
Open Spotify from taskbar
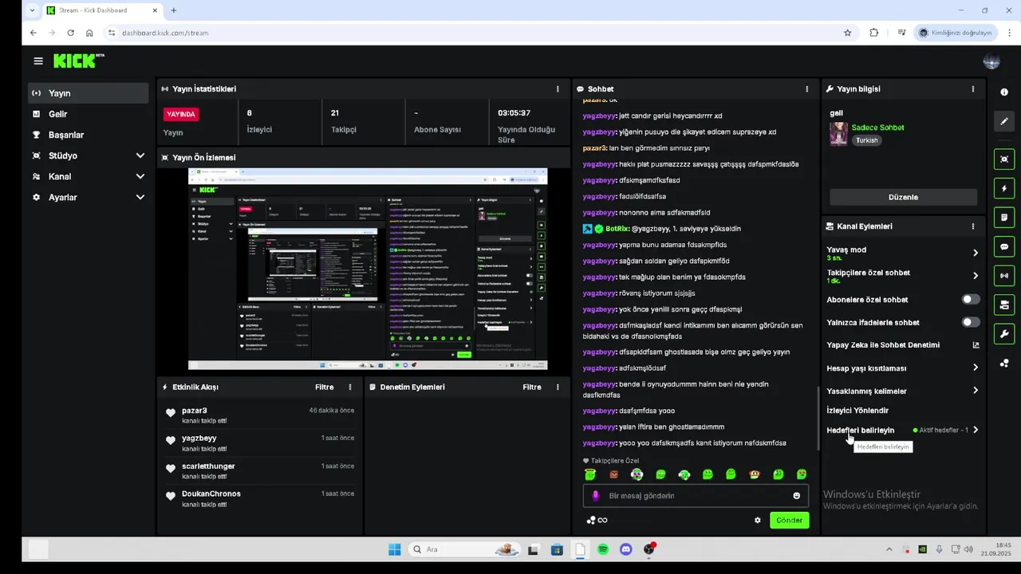point(603,549)
